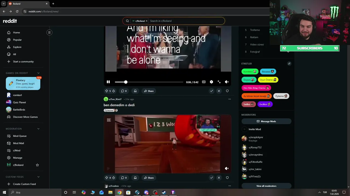Screen dimensions: 350x196
Task: Expand the top video to fullscreen
Action: pos(219,82)
